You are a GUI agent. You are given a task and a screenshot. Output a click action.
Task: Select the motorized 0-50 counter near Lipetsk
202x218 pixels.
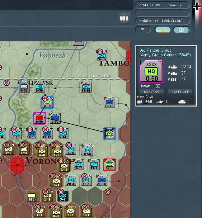tap(24, 87)
